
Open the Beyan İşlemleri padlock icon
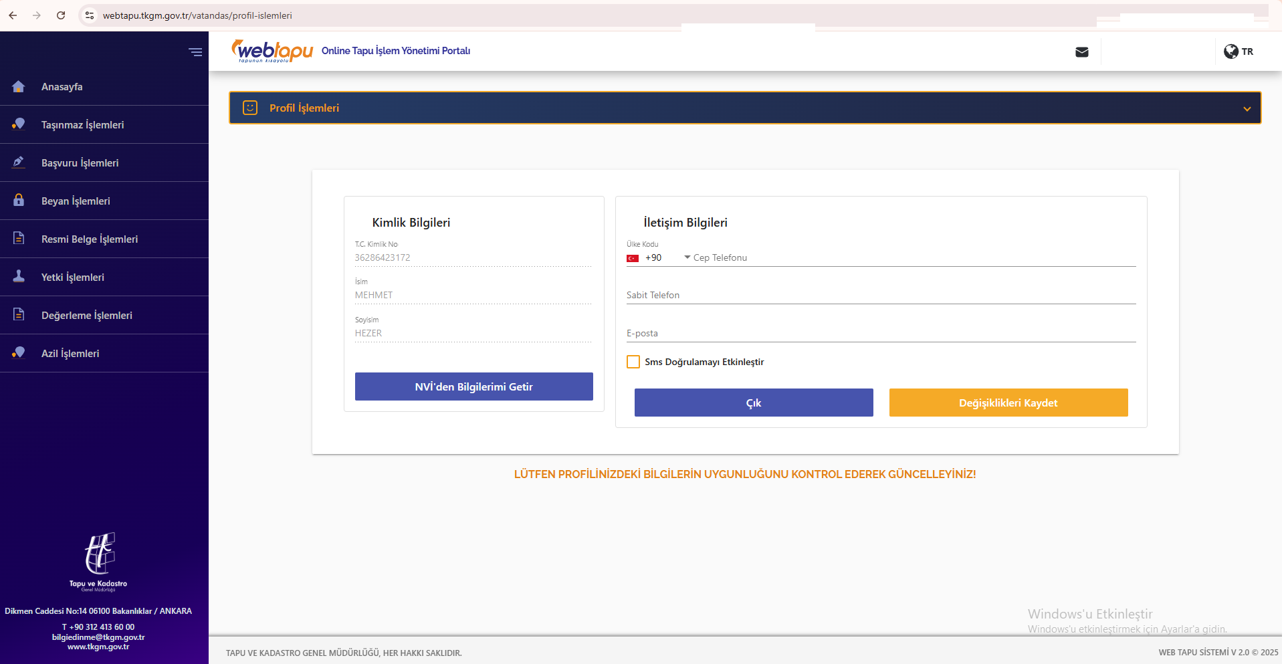click(x=18, y=201)
